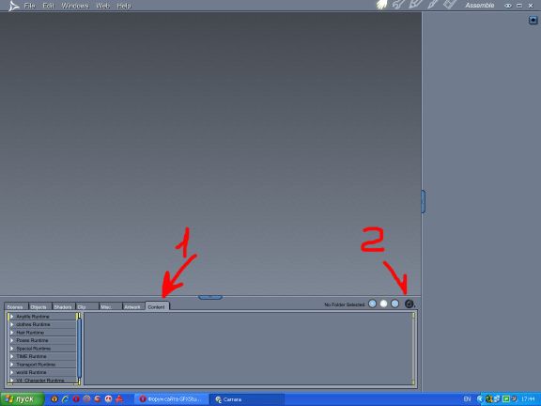The height and width of the screenshot is (406, 541).
Task: Click the content area vertical scrollbar
Action: pos(413,349)
